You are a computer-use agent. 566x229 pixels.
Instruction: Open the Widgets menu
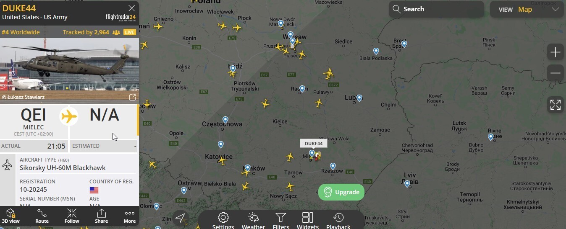pyautogui.click(x=308, y=221)
